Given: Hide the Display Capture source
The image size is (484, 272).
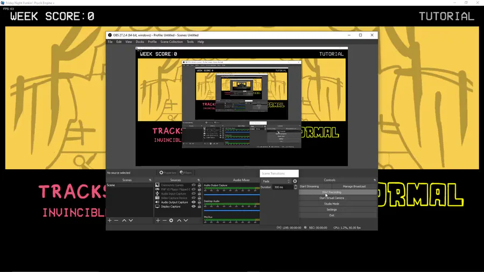Looking at the screenshot, I should (194, 206).
